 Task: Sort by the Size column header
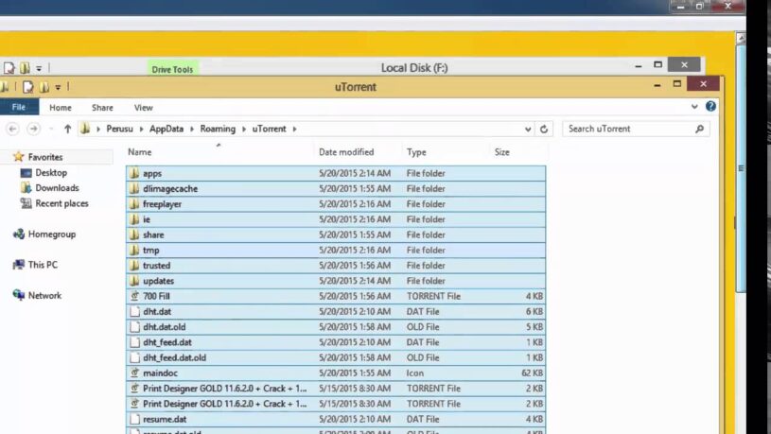[x=502, y=152]
